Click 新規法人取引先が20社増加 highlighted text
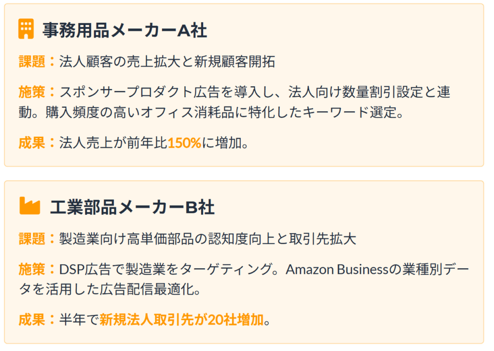Viewport: 494px width, 351px height. pyautogui.click(x=181, y=320)
